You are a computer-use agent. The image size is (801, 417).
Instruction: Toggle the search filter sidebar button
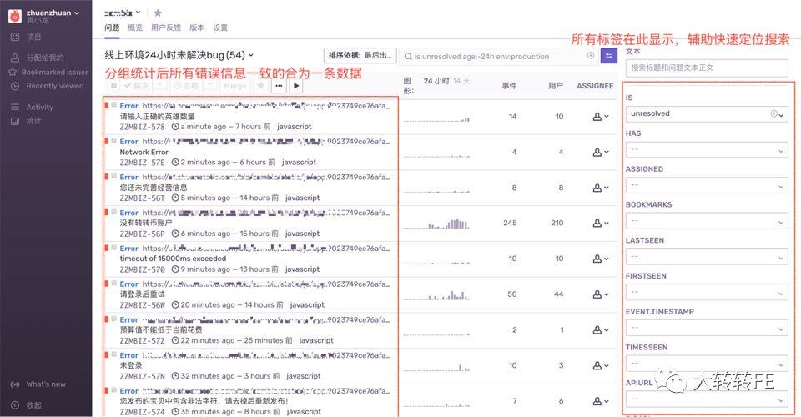(x=609, y=56)
